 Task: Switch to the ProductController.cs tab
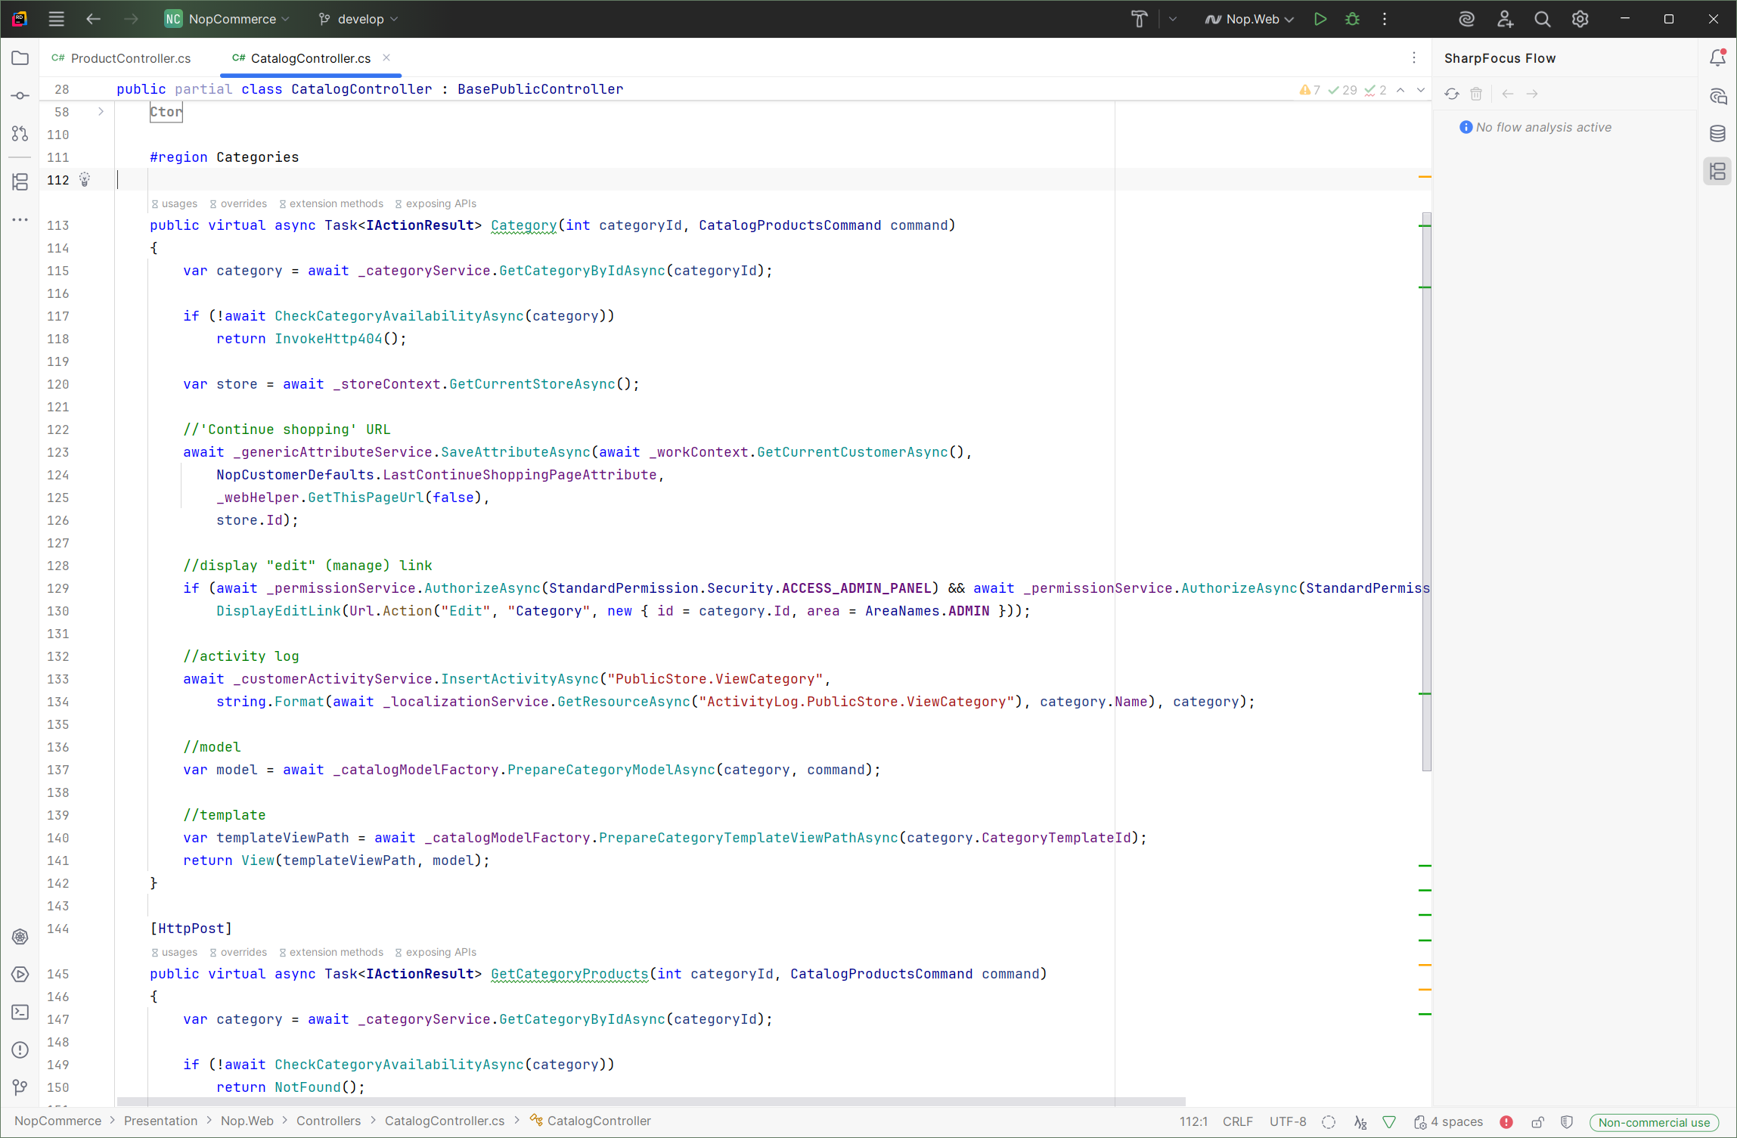(x=130, y=58)
